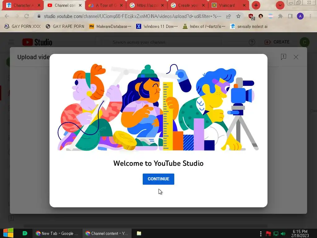Screen dimensions: 317x238
Task: Bookmark this tab with the star icon
Action: pyautogui.click(x=238, y=16)
